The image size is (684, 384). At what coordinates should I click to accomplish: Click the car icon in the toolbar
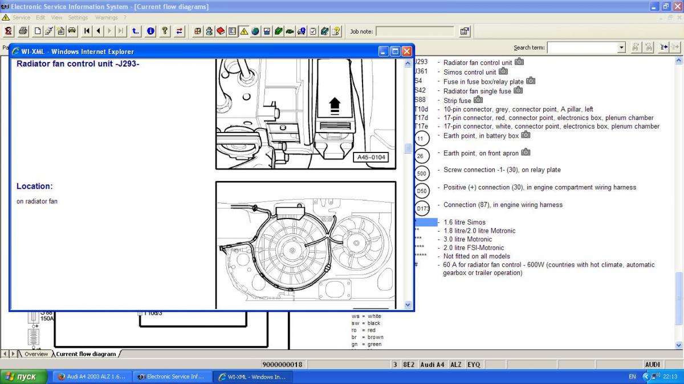click(x=72, y=31)
